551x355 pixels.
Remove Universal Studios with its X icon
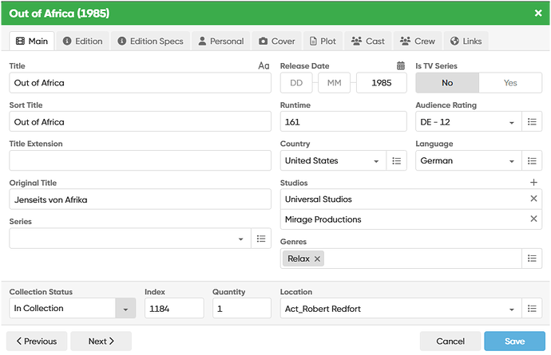(533, 199)
